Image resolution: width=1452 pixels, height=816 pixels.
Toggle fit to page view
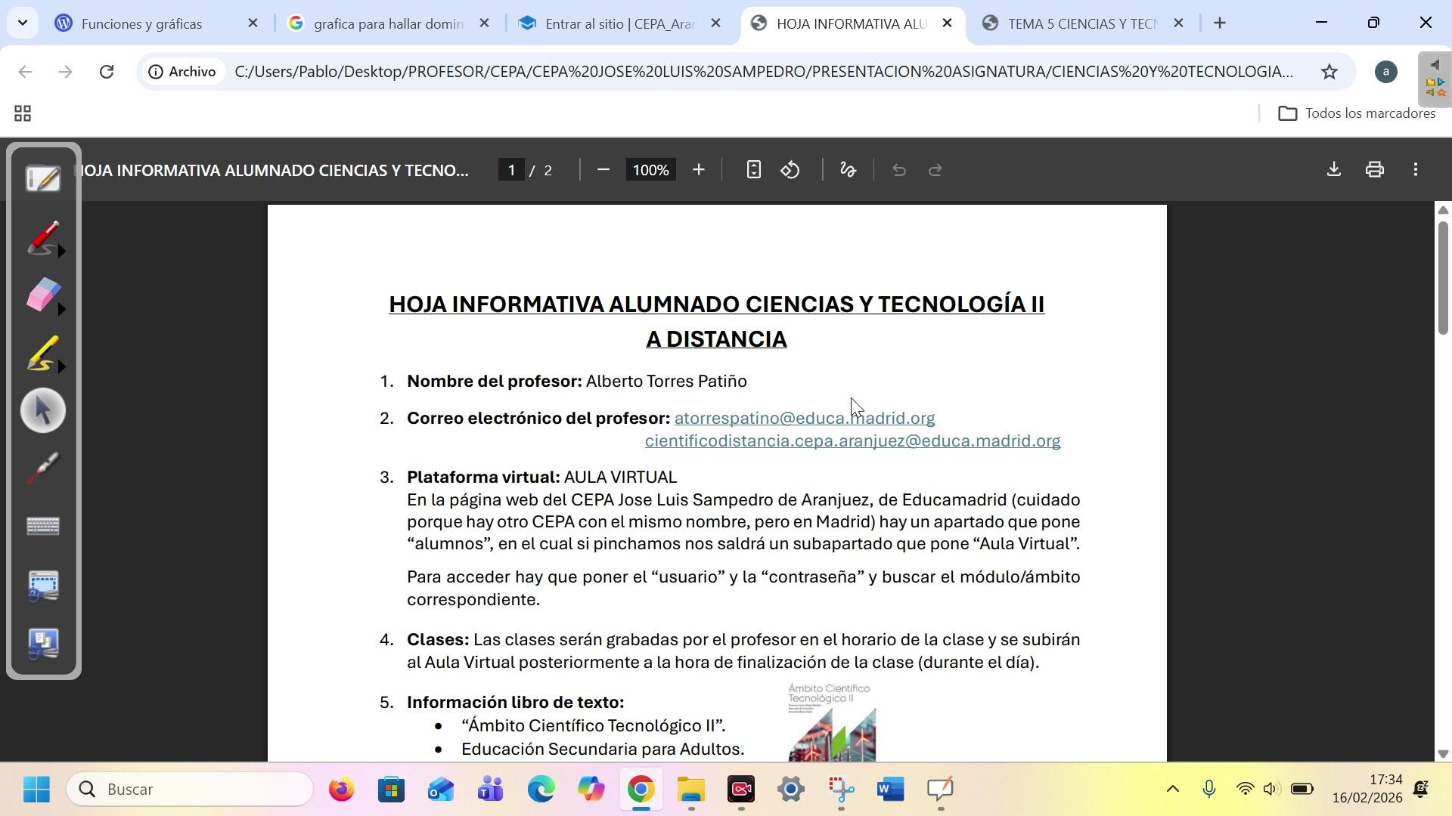point(753,170)
